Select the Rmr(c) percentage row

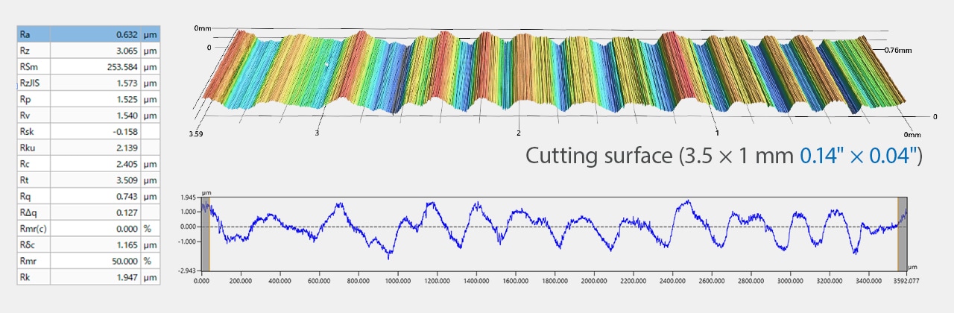88,229
